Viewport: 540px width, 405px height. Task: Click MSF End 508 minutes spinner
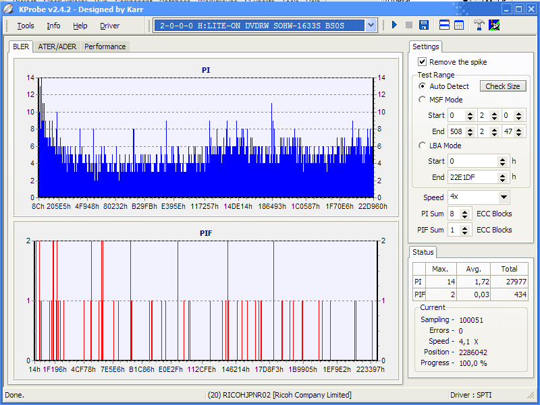(470, 131)
